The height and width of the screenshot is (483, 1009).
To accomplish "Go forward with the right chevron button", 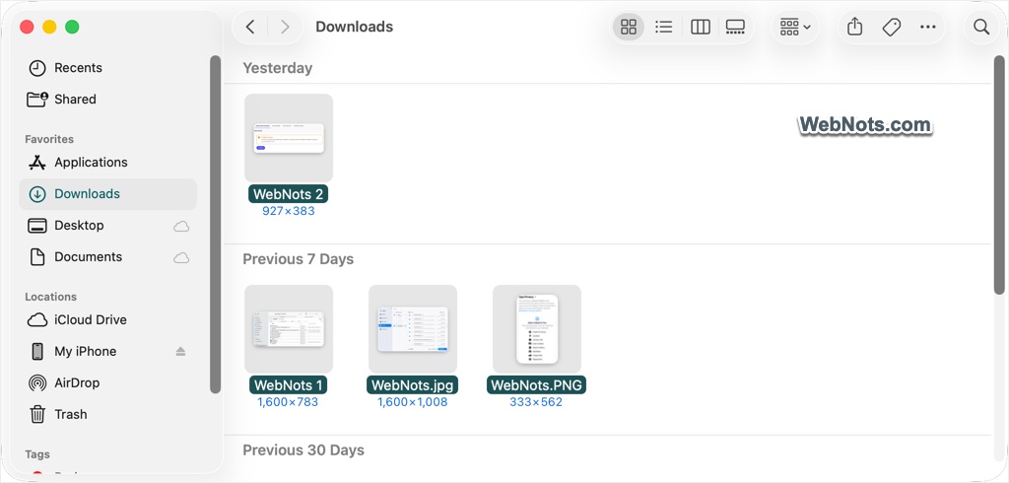I will pos(285,27).
